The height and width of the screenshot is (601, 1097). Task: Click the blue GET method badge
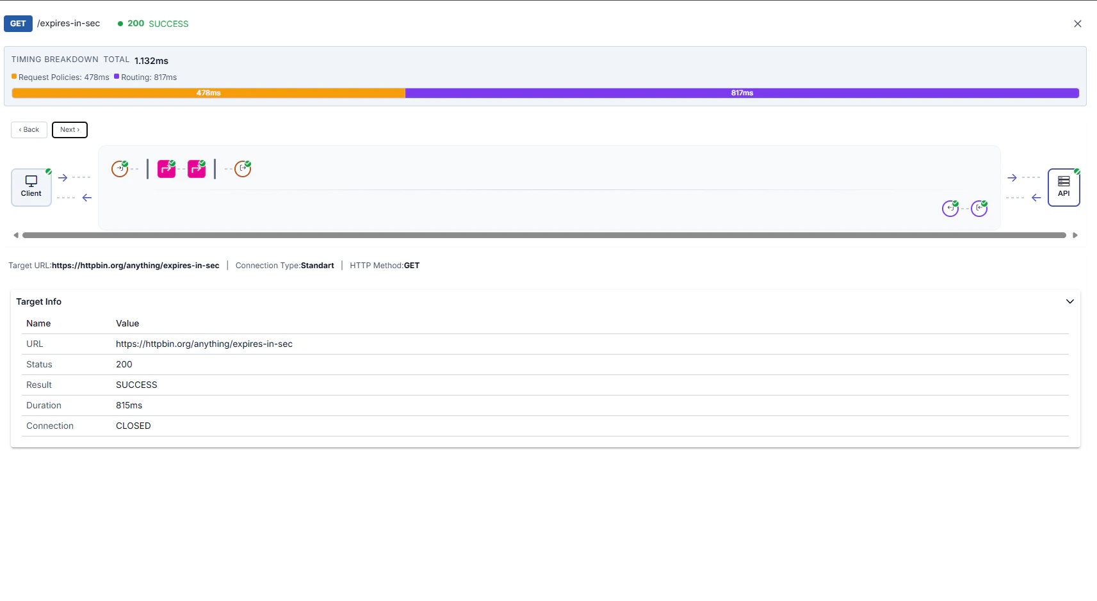(17, 23)
